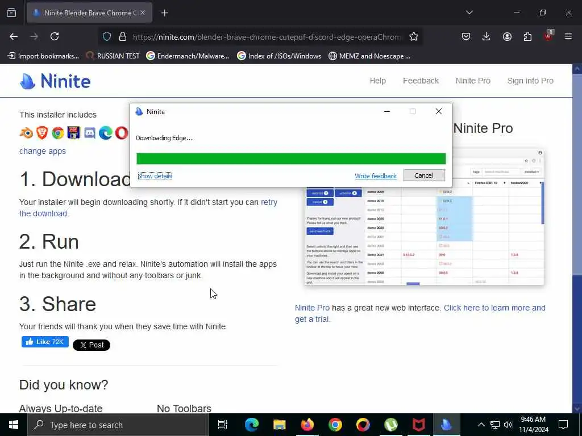Open File Explorer from the taskbar
The image size is (582, 436).
click(x=279, y=425)
